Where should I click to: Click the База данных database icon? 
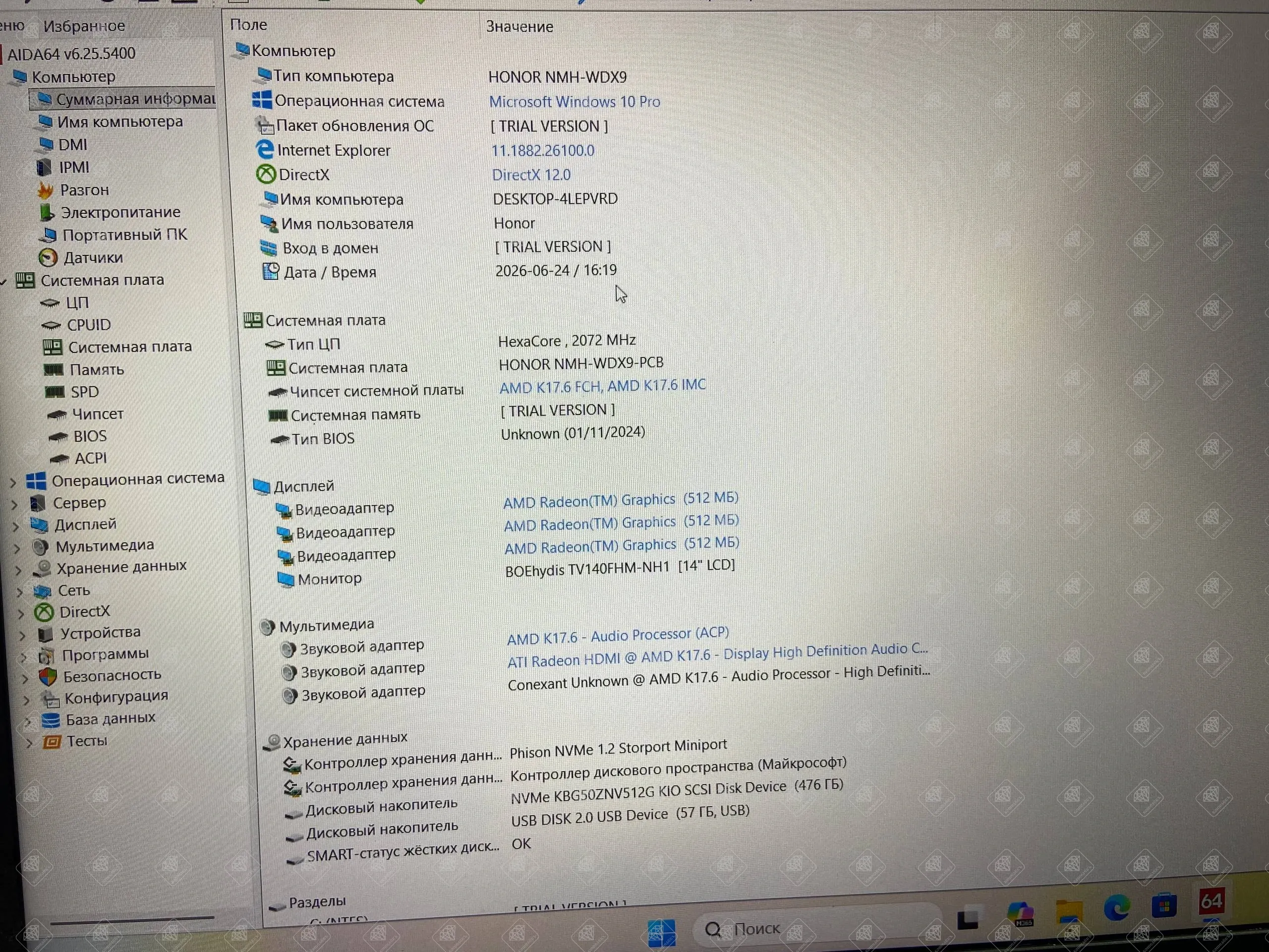51,720
